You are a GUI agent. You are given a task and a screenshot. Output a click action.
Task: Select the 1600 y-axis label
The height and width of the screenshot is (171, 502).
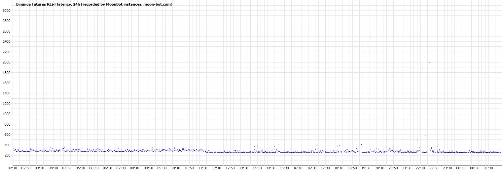7,83
